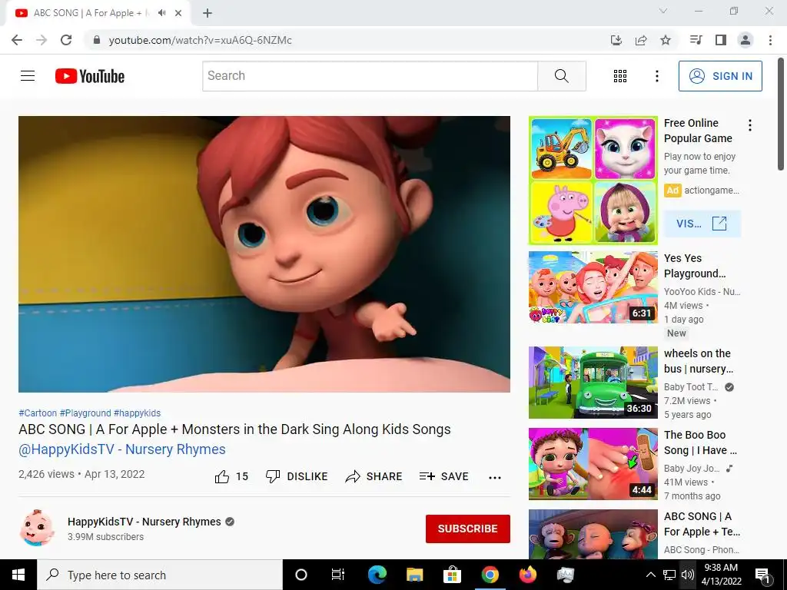Open the YouTube apps grid icon
The image size is (787, 590).
click(x=620, y=76)
